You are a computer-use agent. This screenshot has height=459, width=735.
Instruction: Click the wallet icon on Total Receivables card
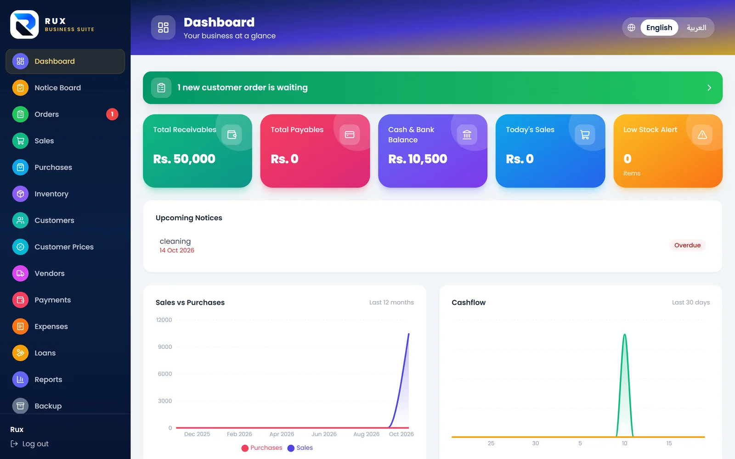click(232, 134)
